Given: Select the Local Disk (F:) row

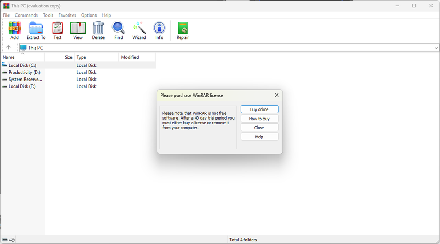Looking at the screenshot, I should [x=78, y=86].
